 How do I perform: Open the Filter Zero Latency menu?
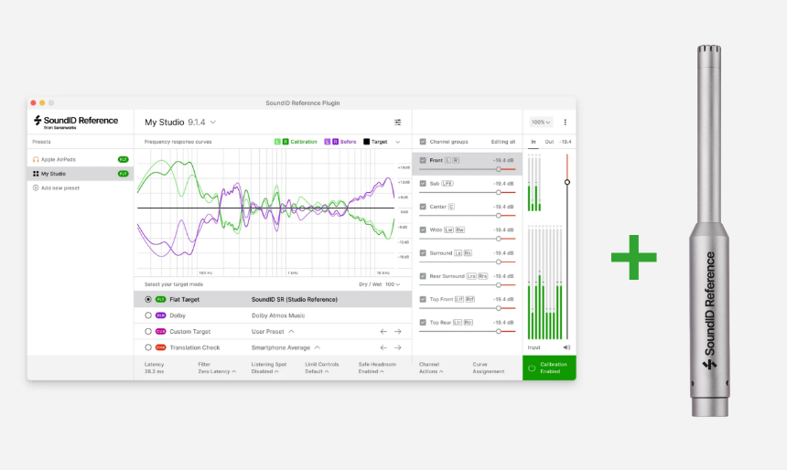point(217,369)
